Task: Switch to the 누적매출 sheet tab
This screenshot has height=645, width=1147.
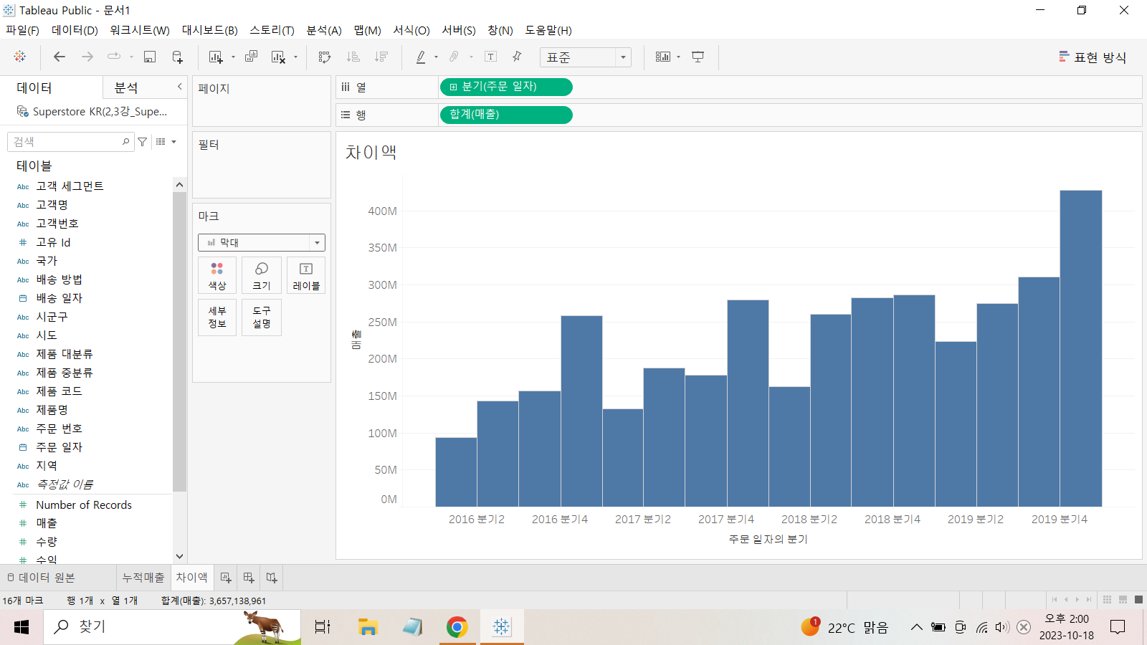Action: pyautogui.click(x=143, y=578)
